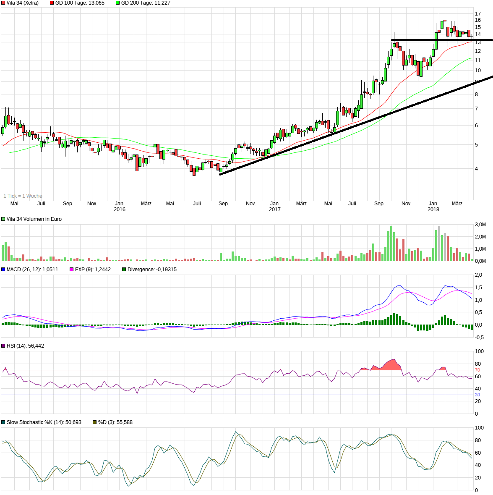Viewport: 493px width, 495px height.
Task: Click the 2017 year label on the timeline
Action: pyautogui.click(x=274, y=209)
